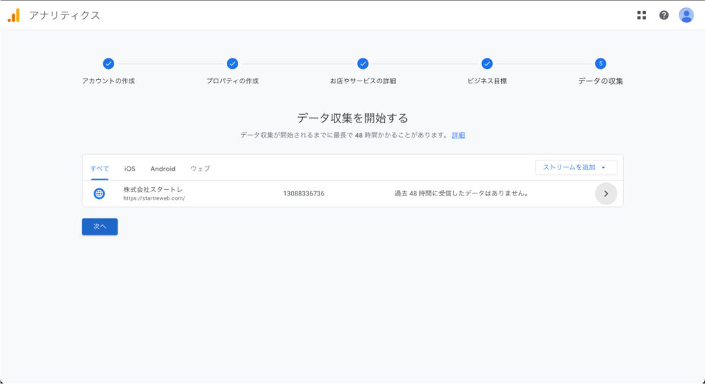
Task: Switch to the Android tab
Action: point(163,169)
